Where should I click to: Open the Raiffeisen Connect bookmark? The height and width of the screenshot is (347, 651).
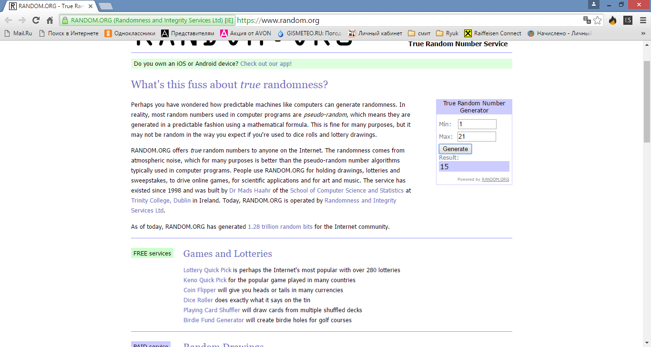493,33
